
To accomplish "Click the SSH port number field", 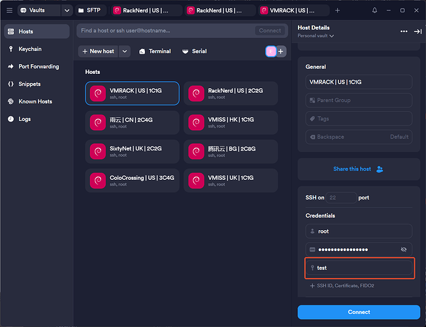I will pos(341,198).
